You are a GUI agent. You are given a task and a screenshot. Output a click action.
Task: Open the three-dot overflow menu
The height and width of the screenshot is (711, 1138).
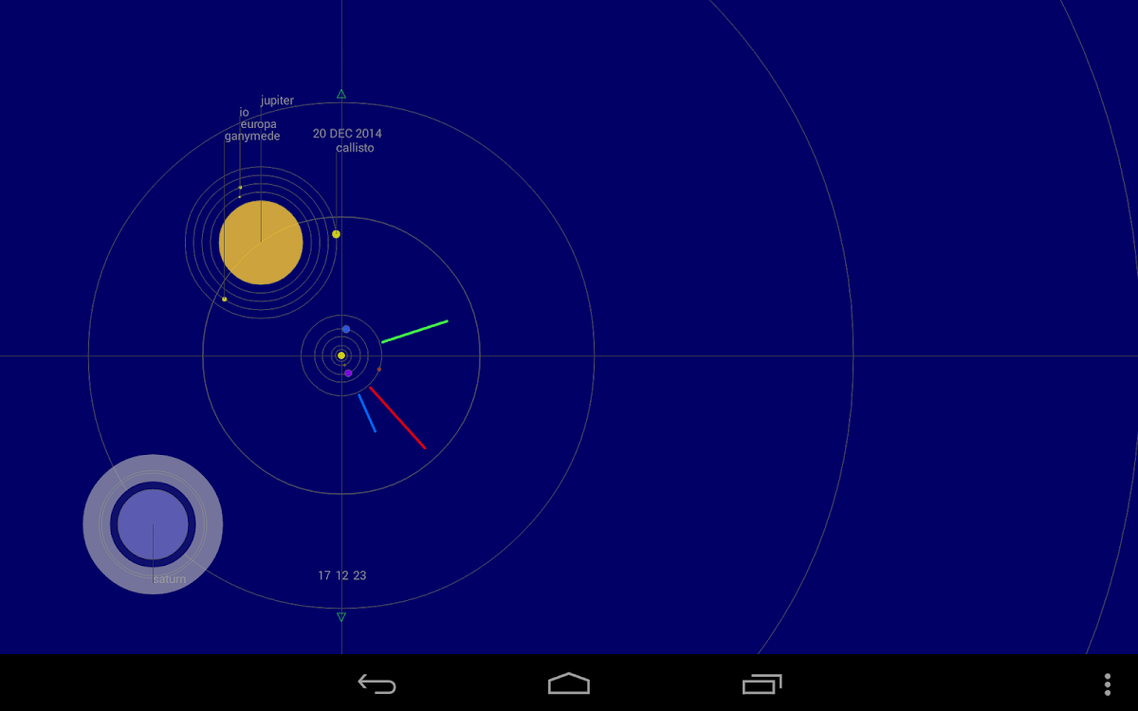pos(1107,684)
